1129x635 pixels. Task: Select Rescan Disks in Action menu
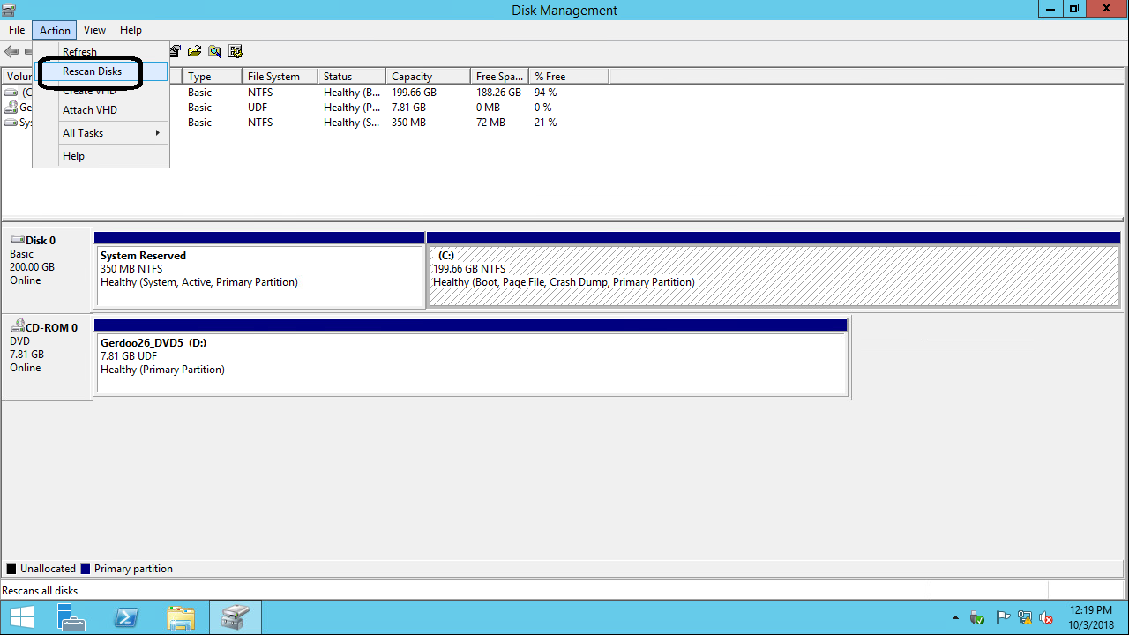click(x=92, y=71)
